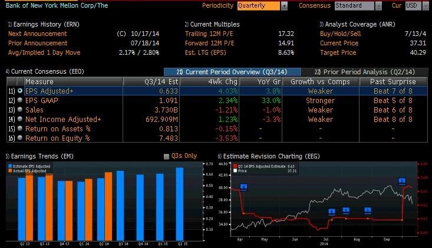The height and width of the screenshot is (248, 432).
Task: Click the Q2 14 orange actual bar
Action: point(108,206)
